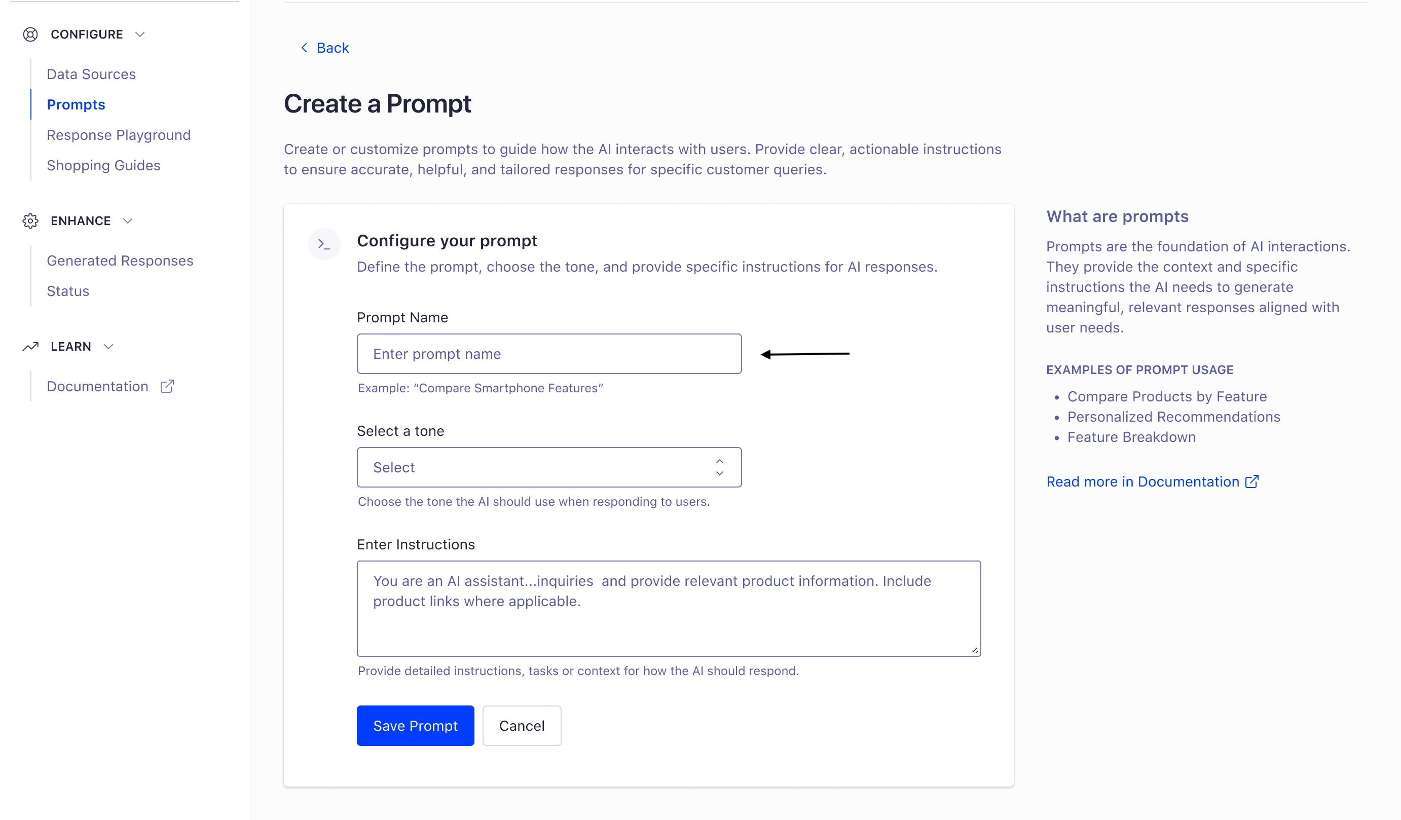Select Data Sources in sidebar

[x=91, y=73]
